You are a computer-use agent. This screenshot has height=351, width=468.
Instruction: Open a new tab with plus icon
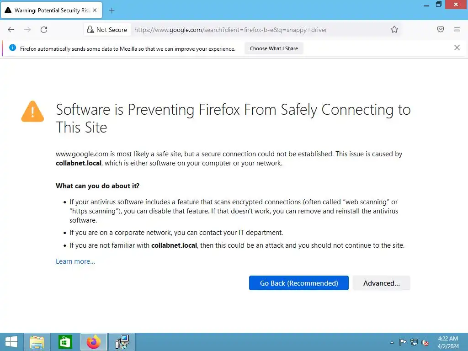(112, 10)
